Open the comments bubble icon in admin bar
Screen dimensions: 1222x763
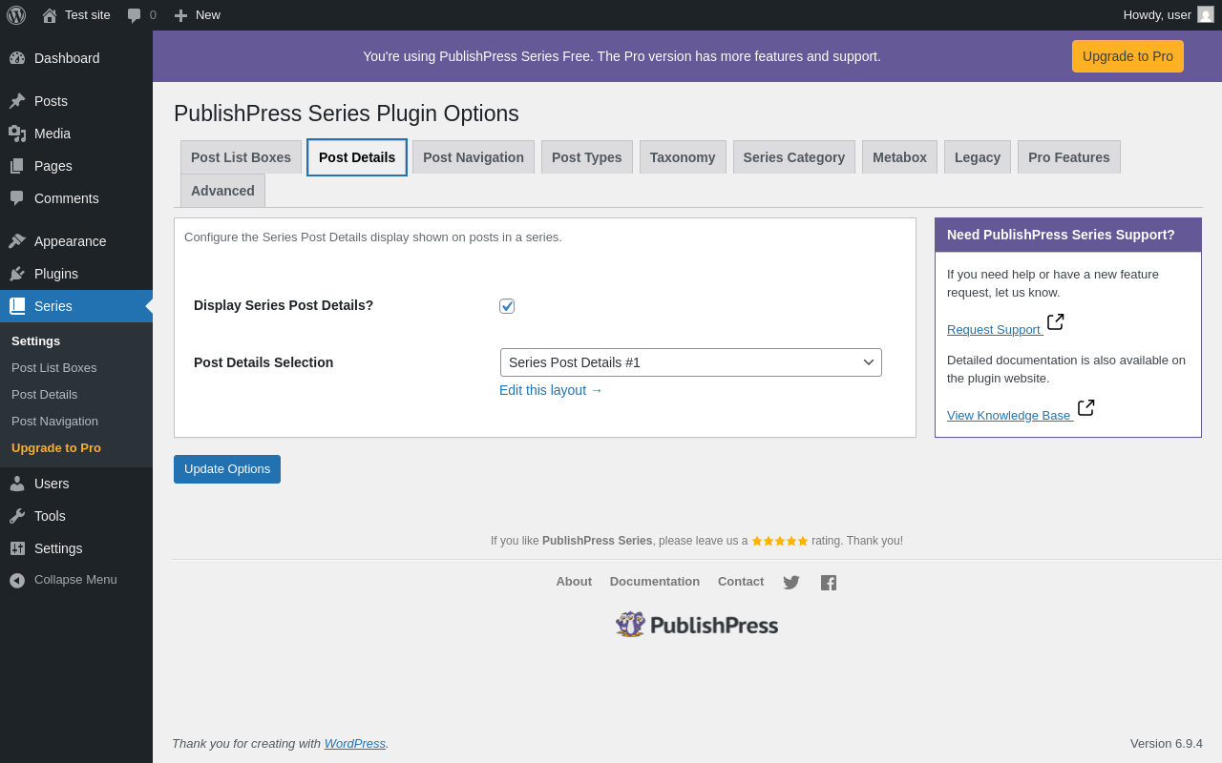(x=135, y=15)
